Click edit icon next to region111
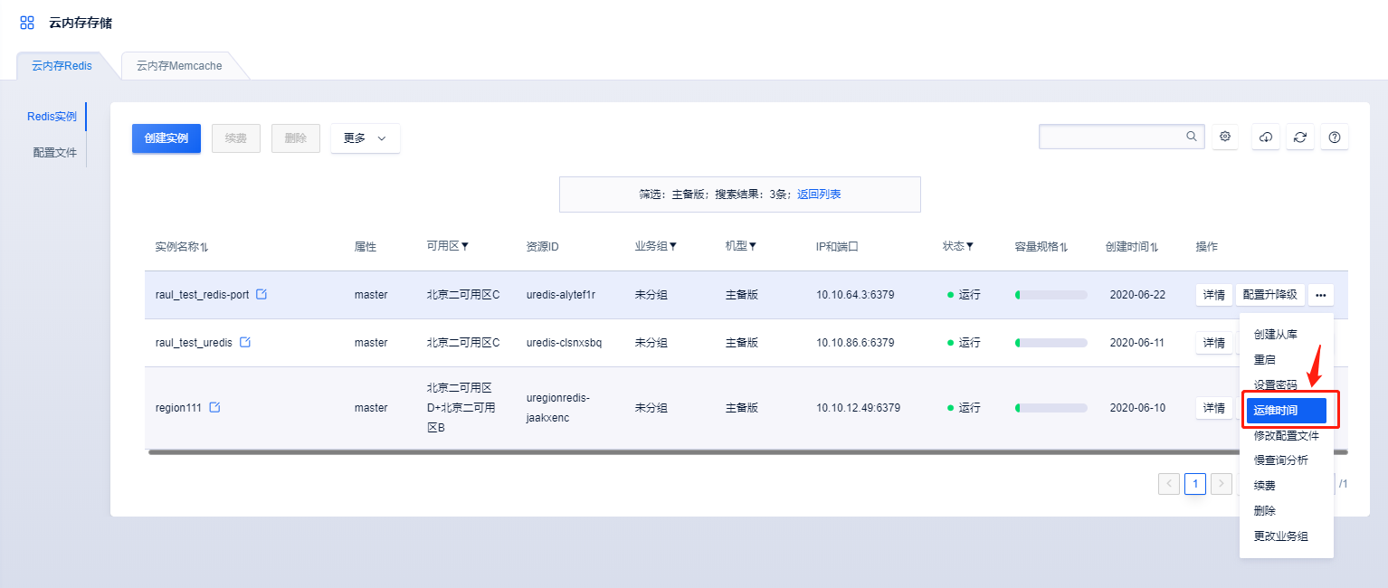Screen dimensions: 1388x588 [214, 408]
